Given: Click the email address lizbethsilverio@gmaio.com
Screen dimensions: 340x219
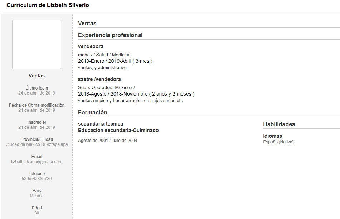Looking at the screenshot, I should coord(37,162).
